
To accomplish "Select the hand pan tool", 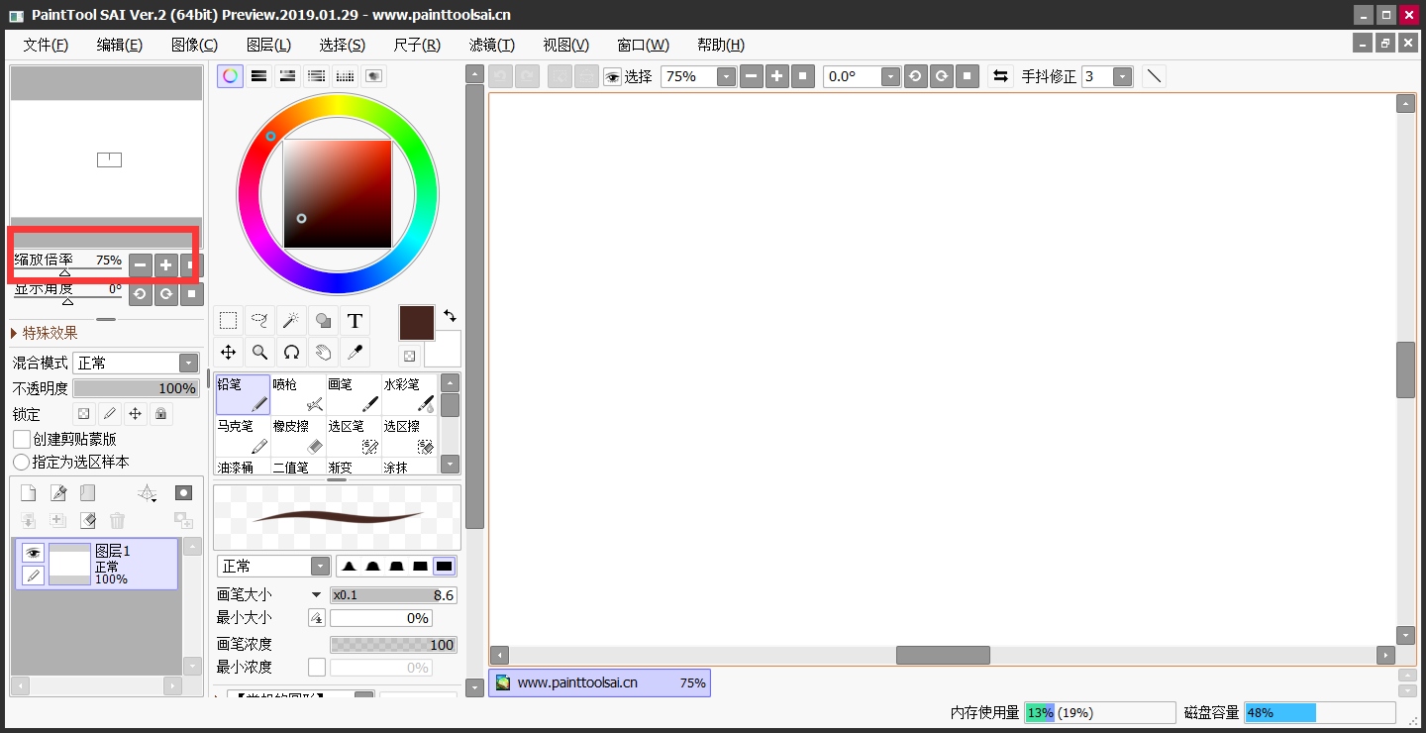I will tap(323, 352).
